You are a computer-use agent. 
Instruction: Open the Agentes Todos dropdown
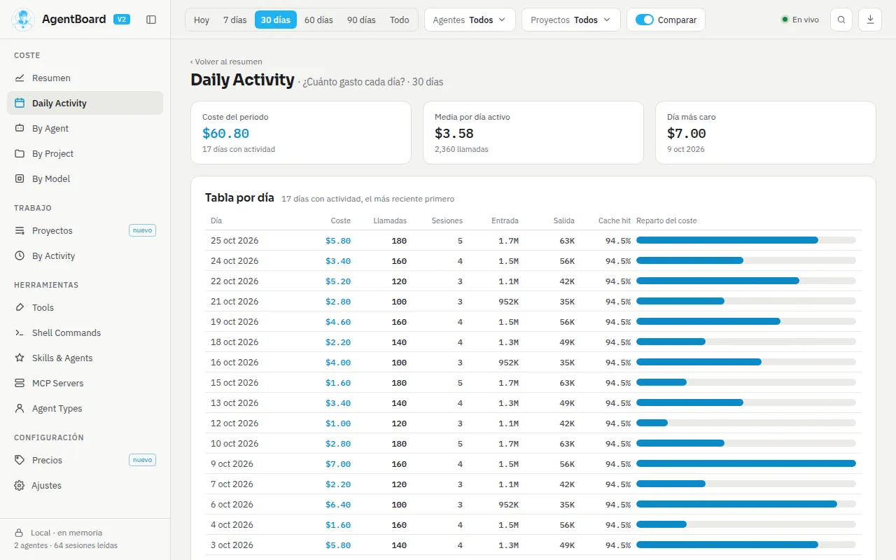coord(470,20)
